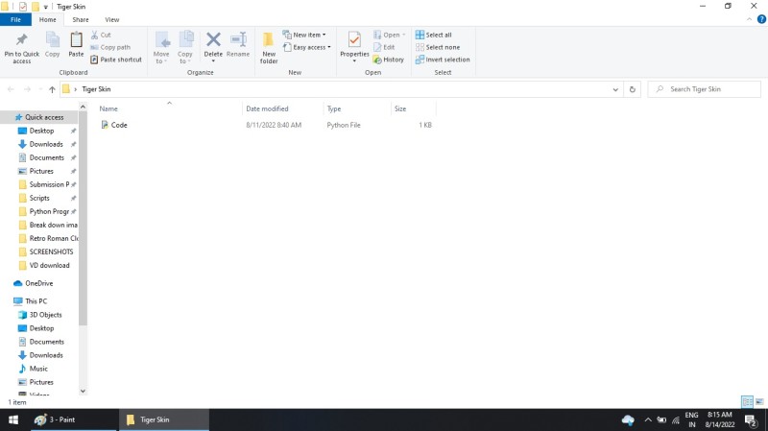Open the Move to menu
768x431 pixels.
tap(161, 47)
